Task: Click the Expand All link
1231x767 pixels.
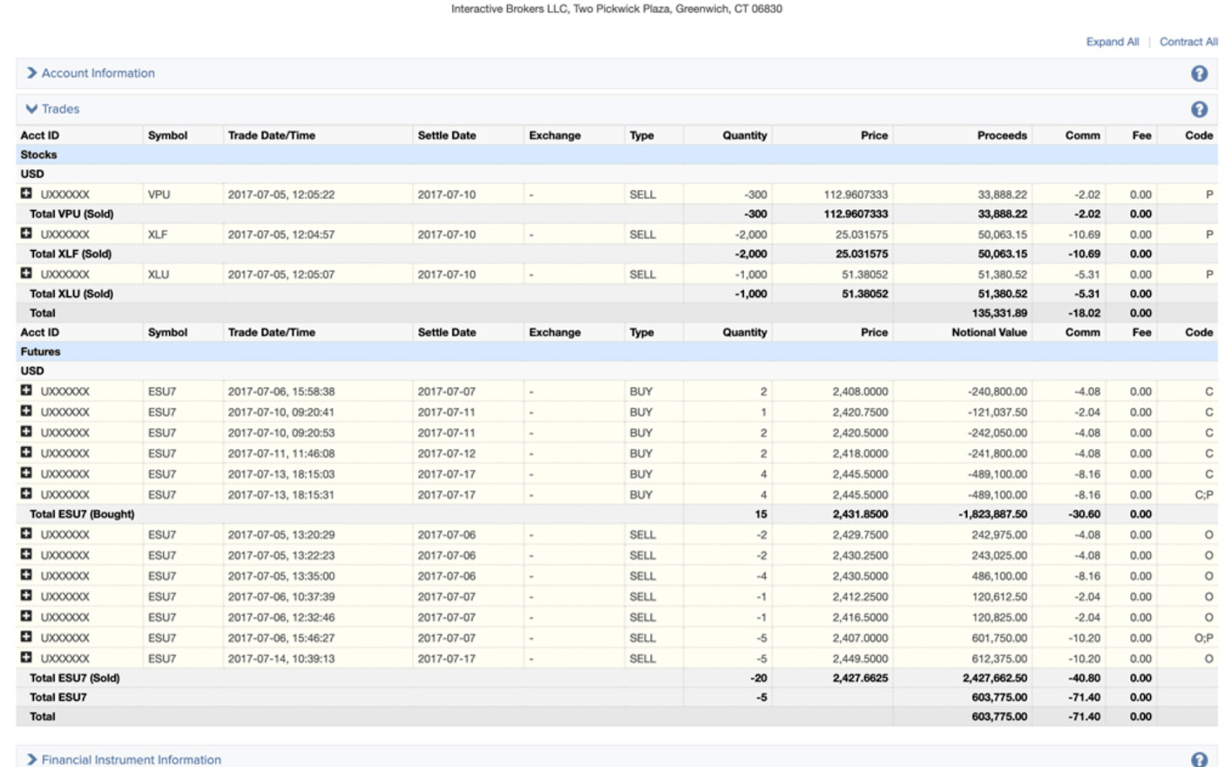Action: coord(1112,42)
